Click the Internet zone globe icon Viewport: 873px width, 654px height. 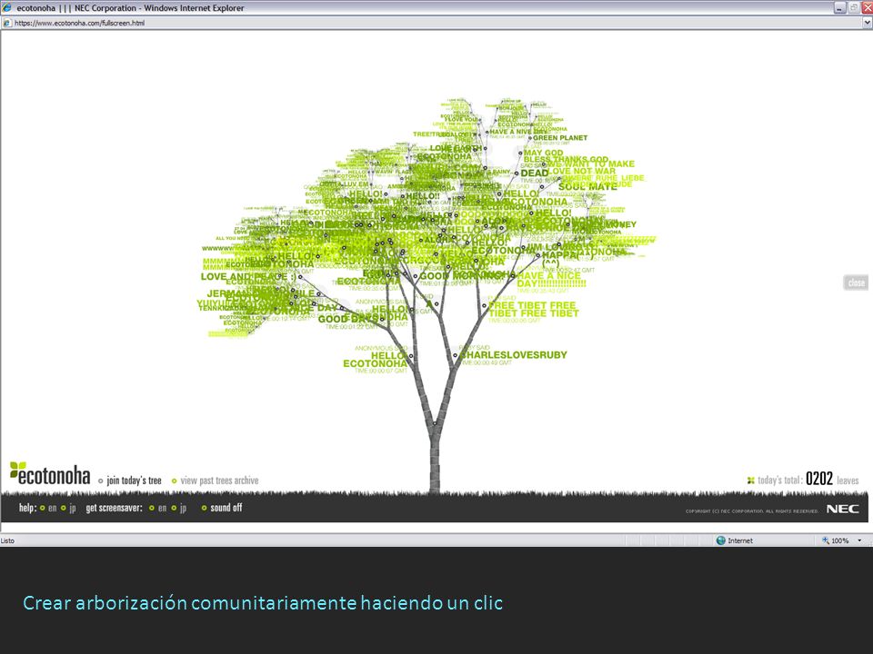tap(721, 540)
